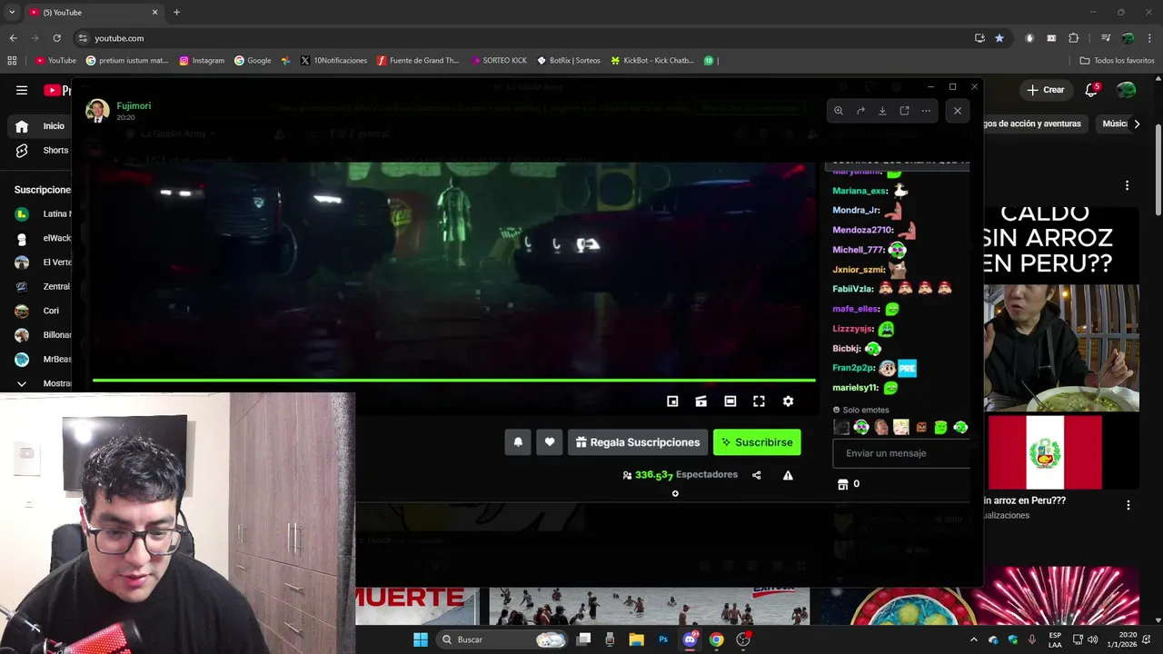
Task: Open stream player settings gear
Action: point(788,401)
